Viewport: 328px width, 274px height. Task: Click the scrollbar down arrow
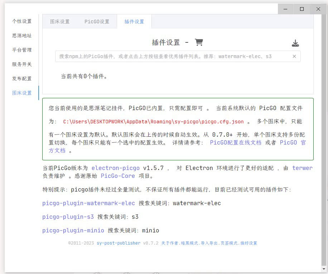point(324,269)
